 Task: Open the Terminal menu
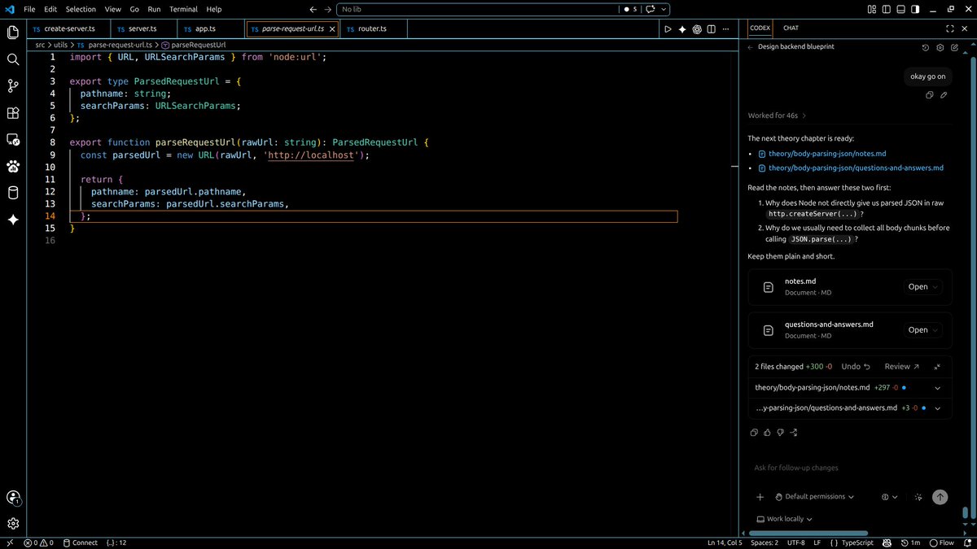click(x=183, y=9)
